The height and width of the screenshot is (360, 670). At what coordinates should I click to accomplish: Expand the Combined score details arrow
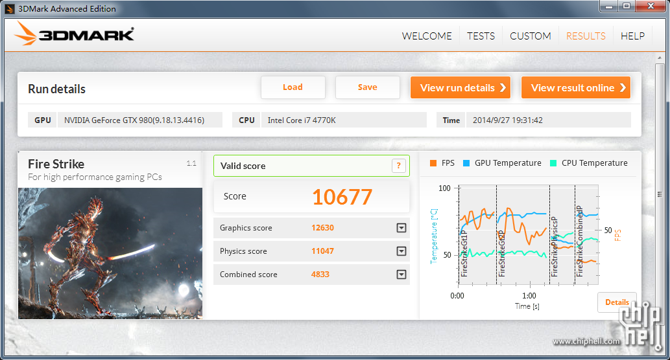pyautogui.click(x=401, y=275)
